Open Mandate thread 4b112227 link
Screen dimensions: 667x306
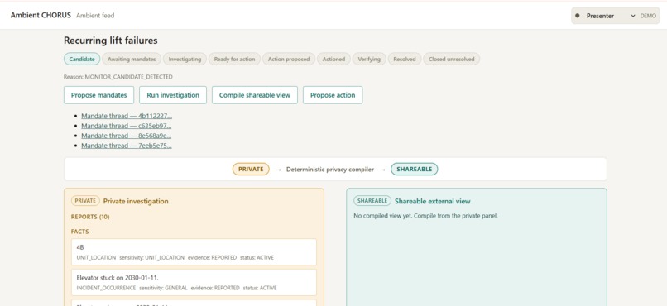coord(127,116)
